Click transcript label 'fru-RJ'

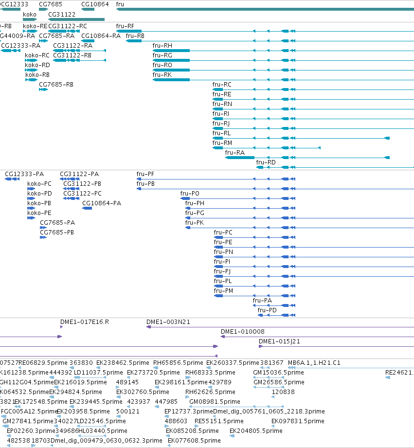221,124
